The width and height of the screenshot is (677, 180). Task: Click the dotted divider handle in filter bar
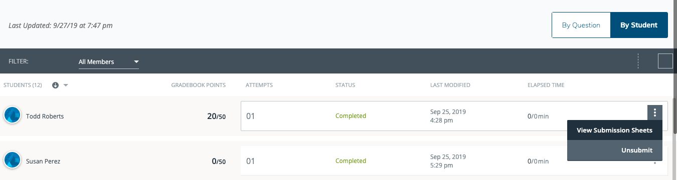coord(638,61)
